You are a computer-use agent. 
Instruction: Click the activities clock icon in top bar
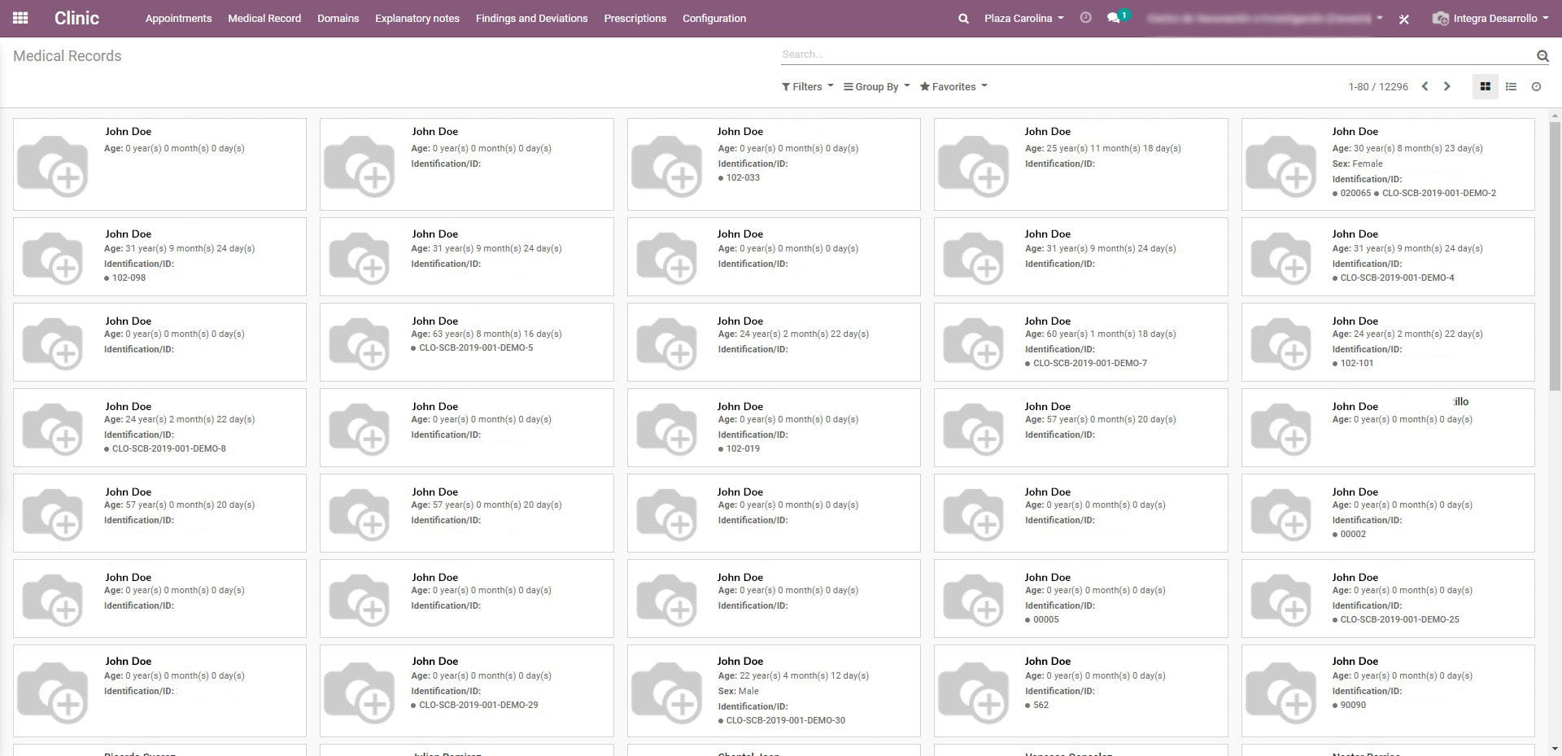click(x=1086, y=18)
